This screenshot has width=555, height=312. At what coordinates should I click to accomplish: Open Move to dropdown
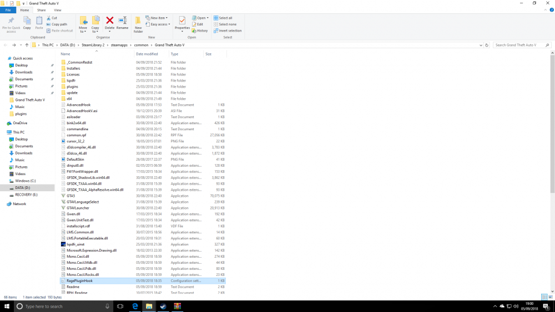point(83,24)
